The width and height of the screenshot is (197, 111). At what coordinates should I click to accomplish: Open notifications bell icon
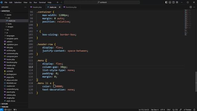click(194, 110)
